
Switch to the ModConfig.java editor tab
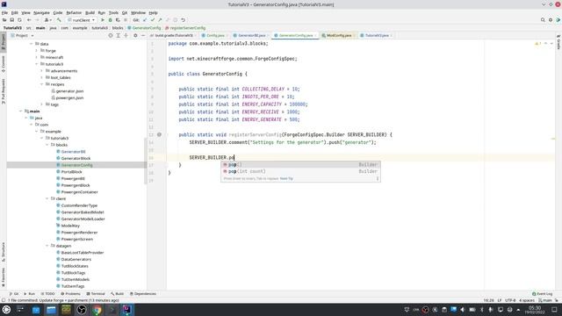[x=338, y=35]
